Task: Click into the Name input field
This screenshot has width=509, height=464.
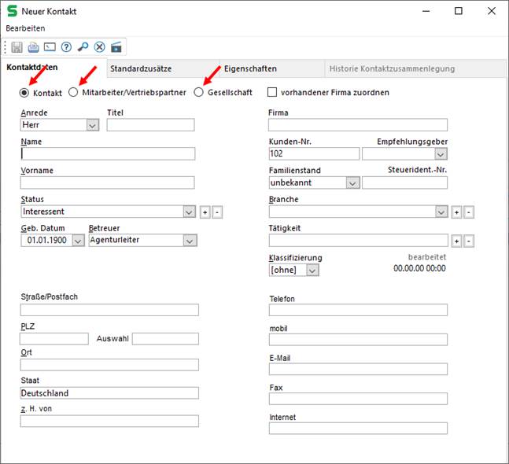Action: pyautogui.click(x=108, y=154)
